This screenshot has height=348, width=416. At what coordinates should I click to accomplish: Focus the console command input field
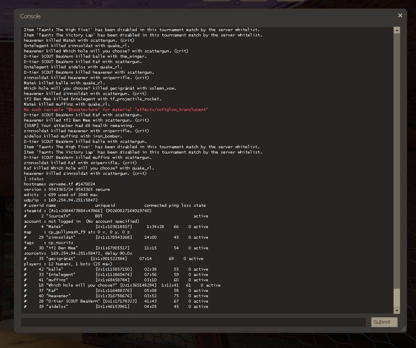tap(193, 322)
